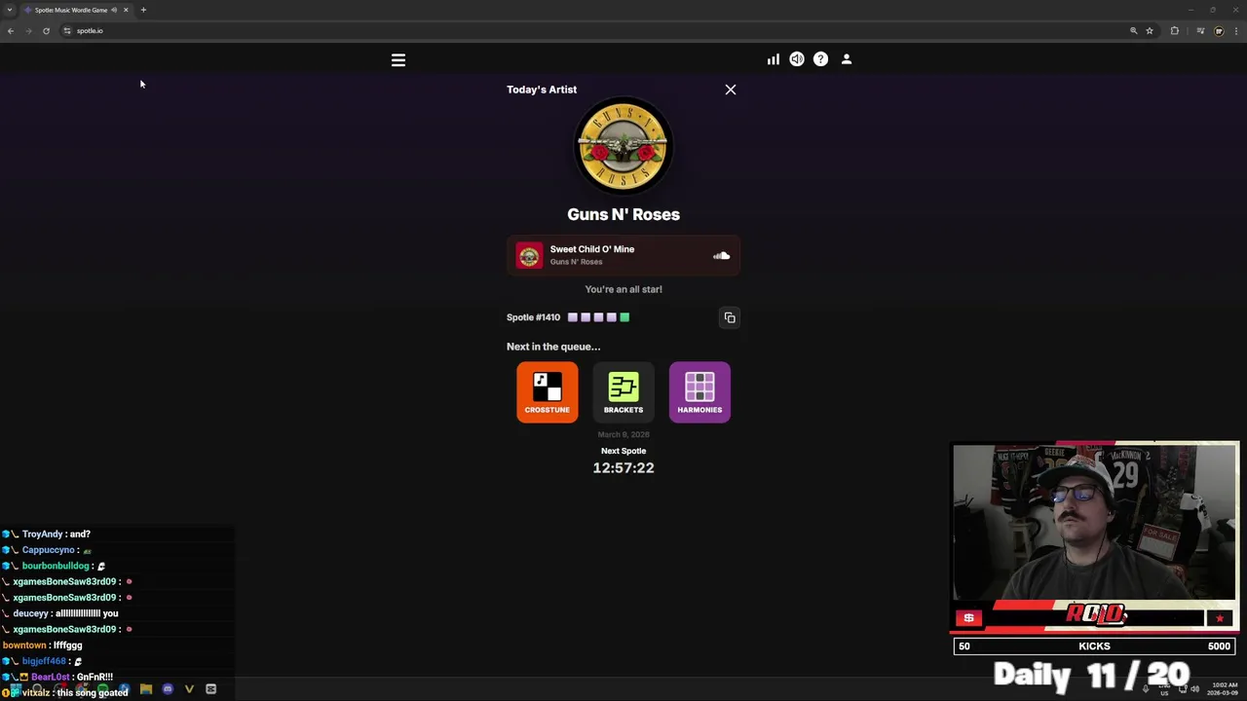
Task: Copy Spotle #1410 results
Action: click(x=730, y=317)
